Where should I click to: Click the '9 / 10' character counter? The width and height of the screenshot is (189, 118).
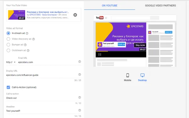click(78, 103)
